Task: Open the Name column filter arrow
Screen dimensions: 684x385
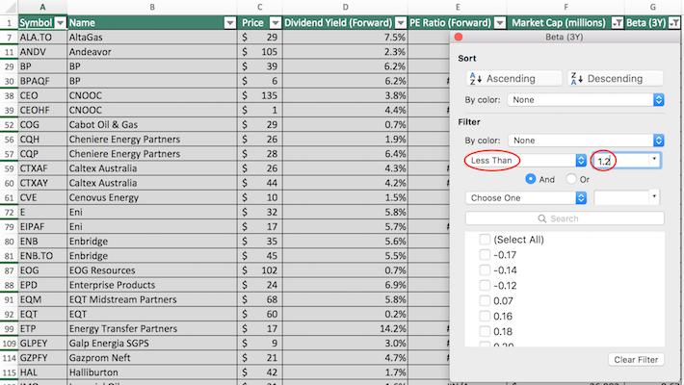Action: pyautogui.click(x=229, y=21)
